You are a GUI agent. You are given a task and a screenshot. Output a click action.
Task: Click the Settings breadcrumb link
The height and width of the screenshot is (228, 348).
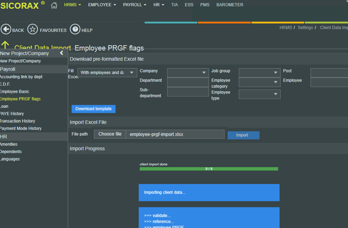coord(305,28)
